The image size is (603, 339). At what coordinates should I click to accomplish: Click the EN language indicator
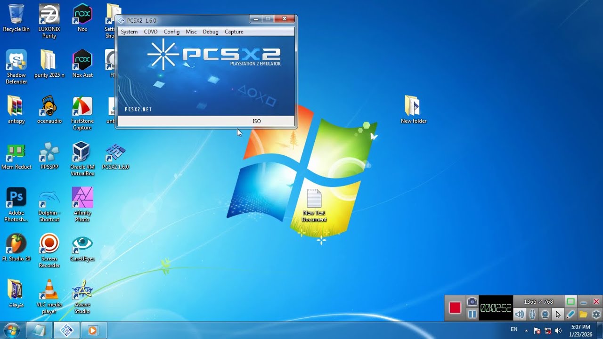(514, 330)
